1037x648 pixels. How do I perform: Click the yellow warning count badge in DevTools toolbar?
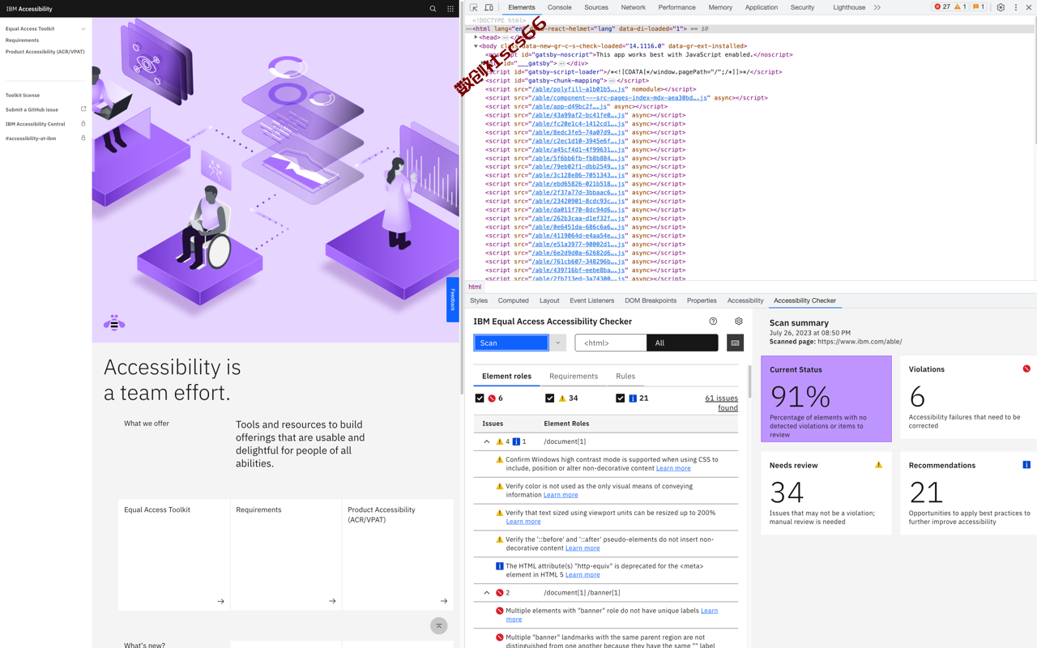[x=961, y=7]
